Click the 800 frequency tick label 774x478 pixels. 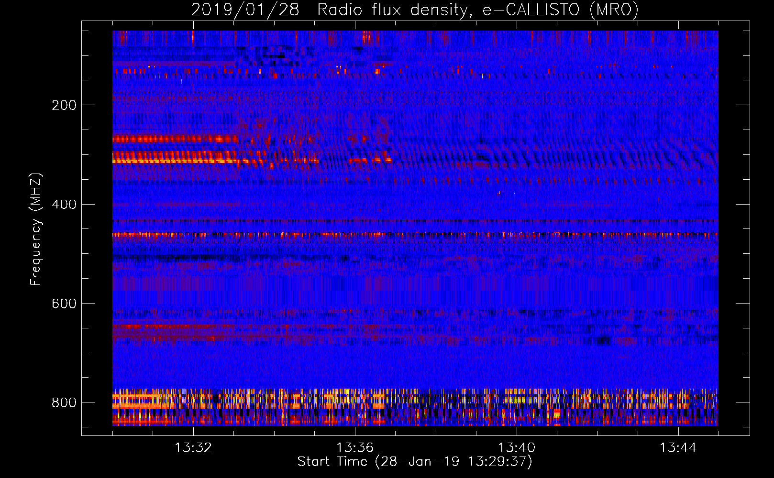click(x=64, y=402)
